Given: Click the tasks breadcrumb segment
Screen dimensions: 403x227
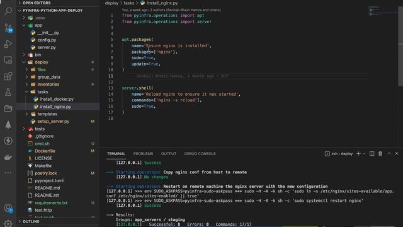Looking at the screenshot, I should 128,3.
